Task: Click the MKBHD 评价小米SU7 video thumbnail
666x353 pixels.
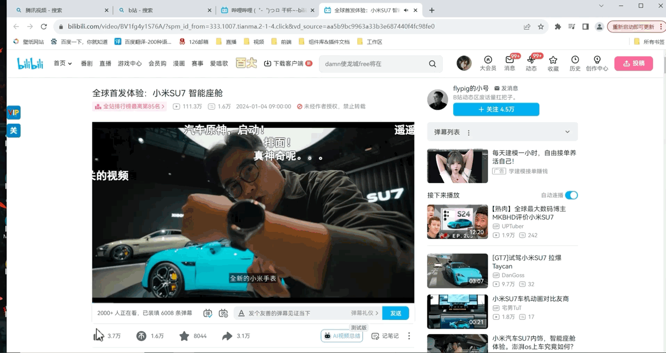Action: point(457,222)
